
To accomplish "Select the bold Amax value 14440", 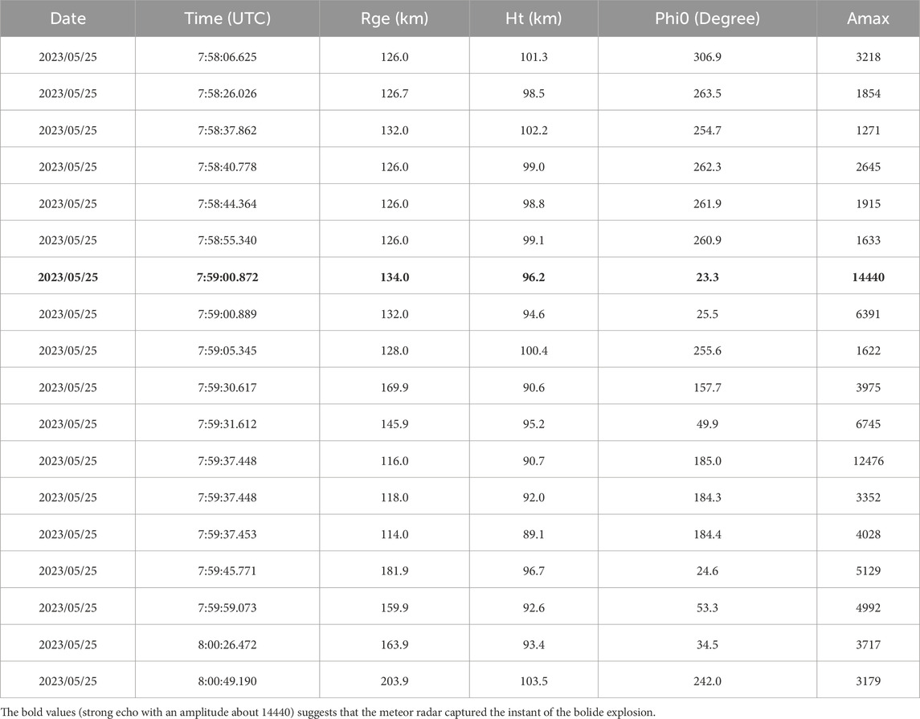I will 868,276.
